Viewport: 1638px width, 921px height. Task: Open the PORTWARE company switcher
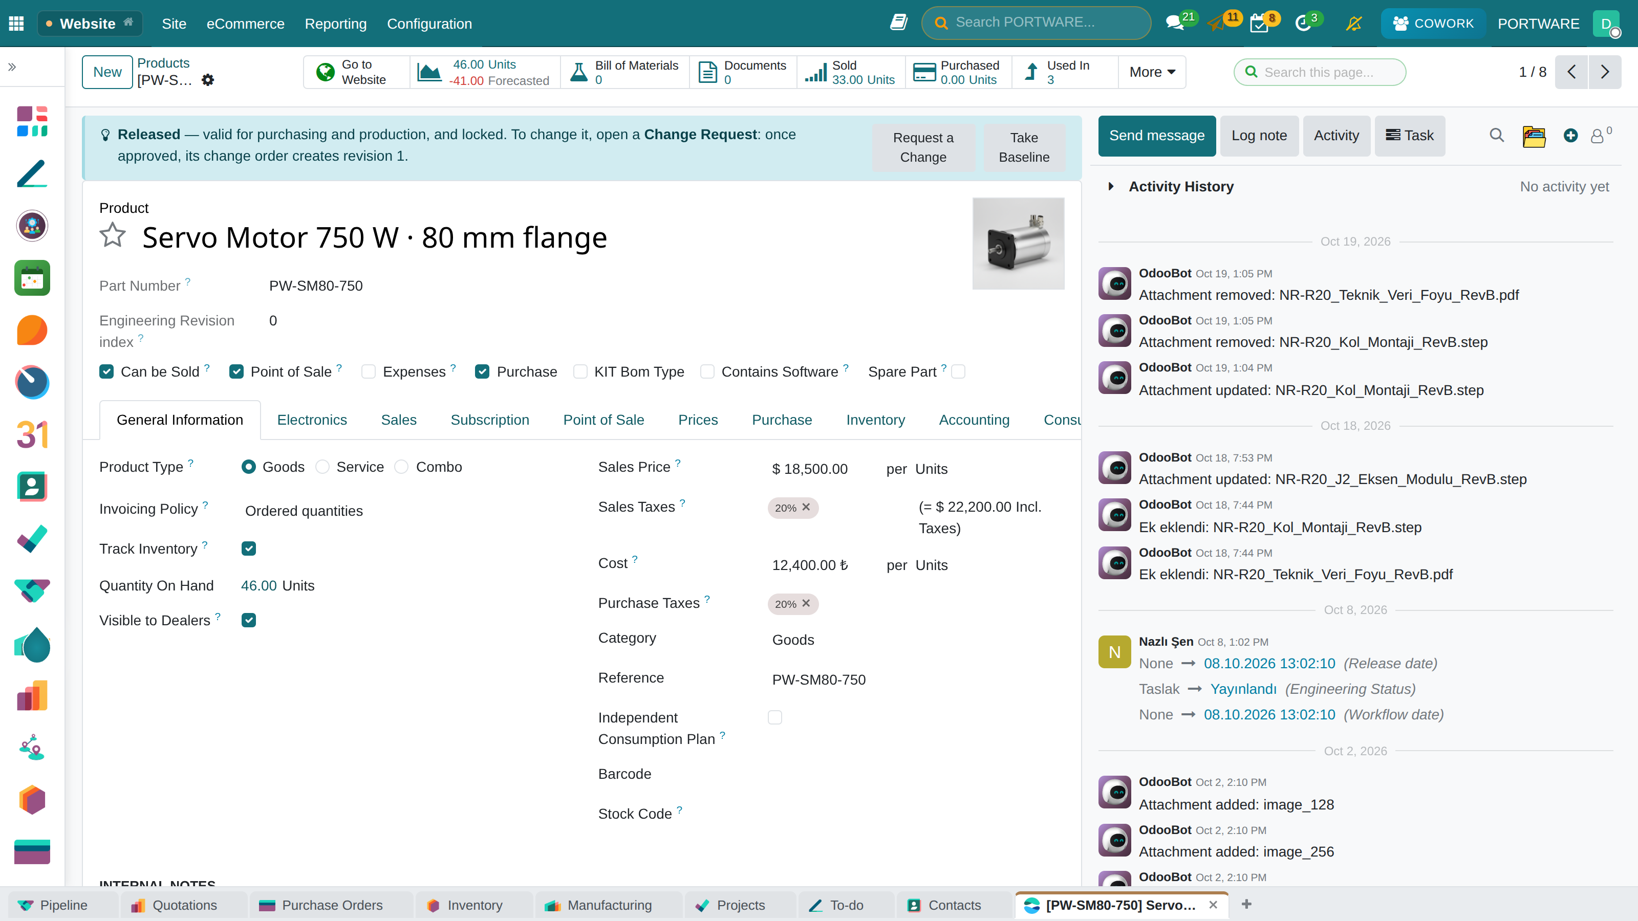tap(1538, 24)
